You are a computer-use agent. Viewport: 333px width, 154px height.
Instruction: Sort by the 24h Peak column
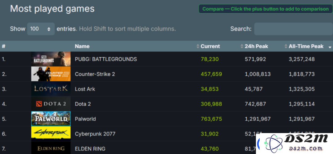click(256, 46)
